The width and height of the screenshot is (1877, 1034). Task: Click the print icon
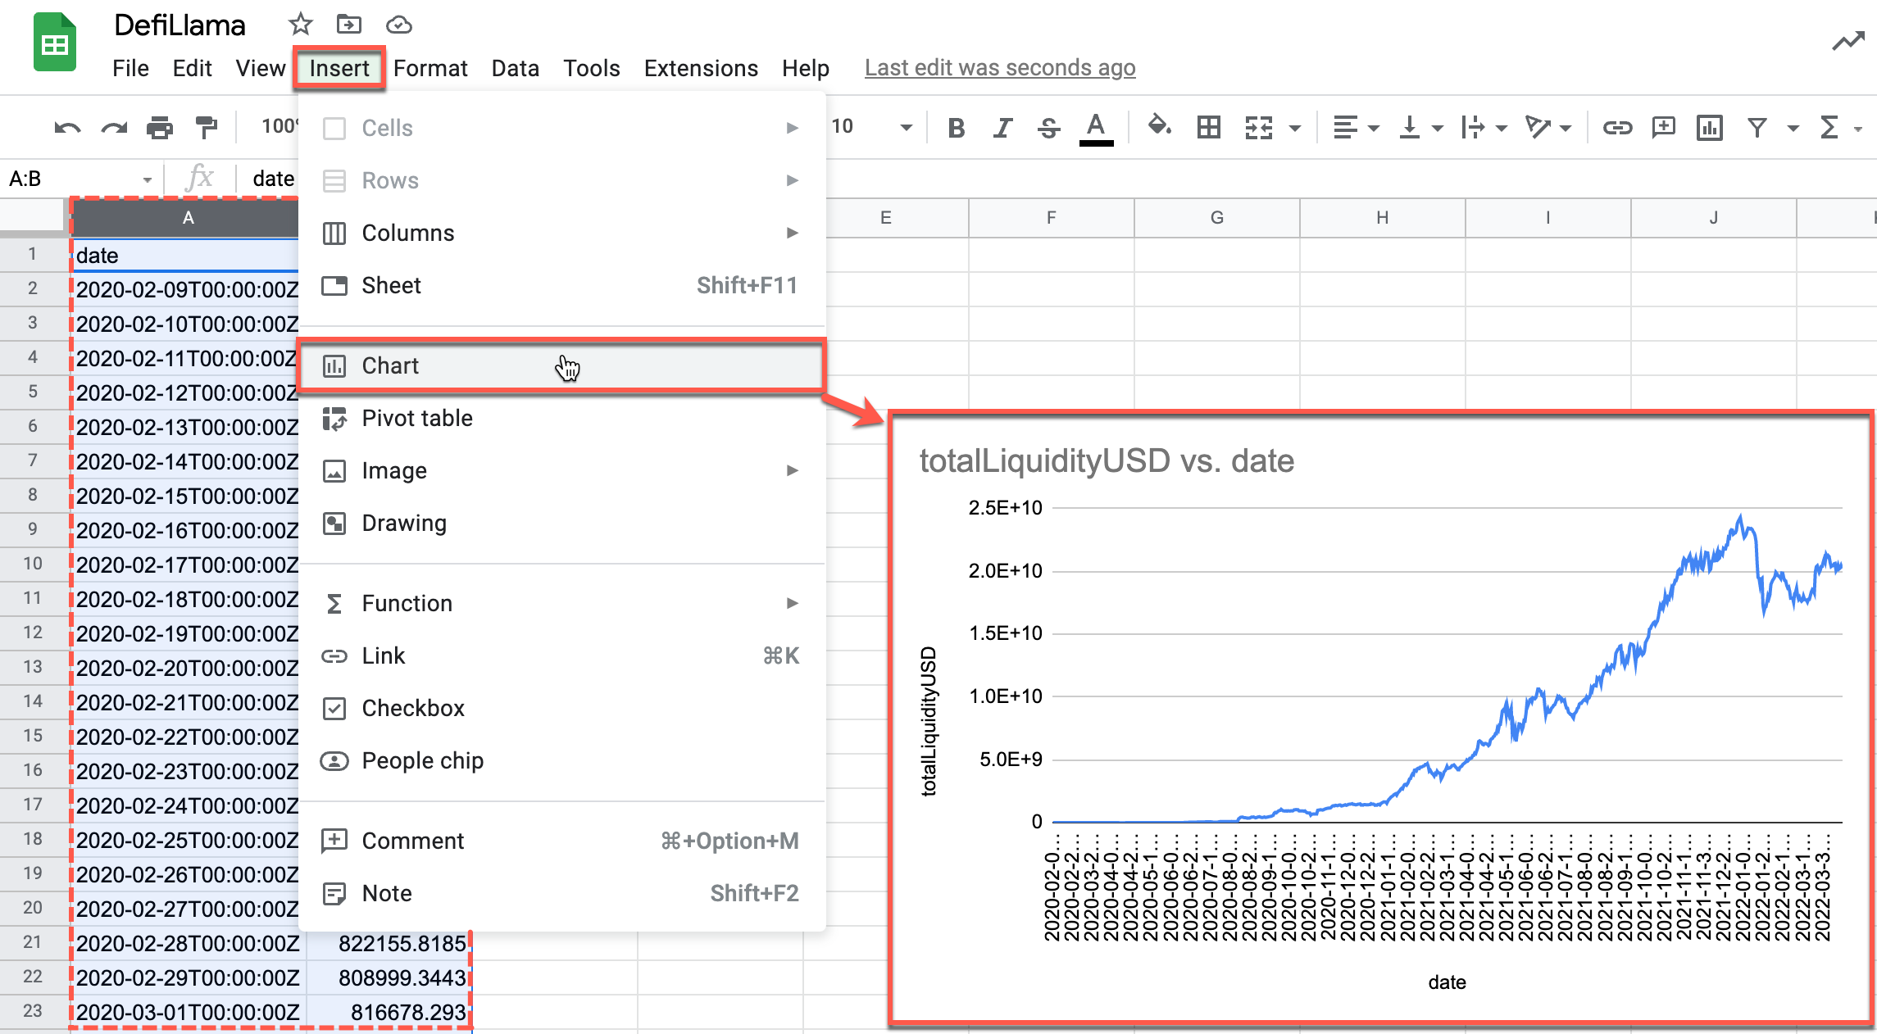159,128
